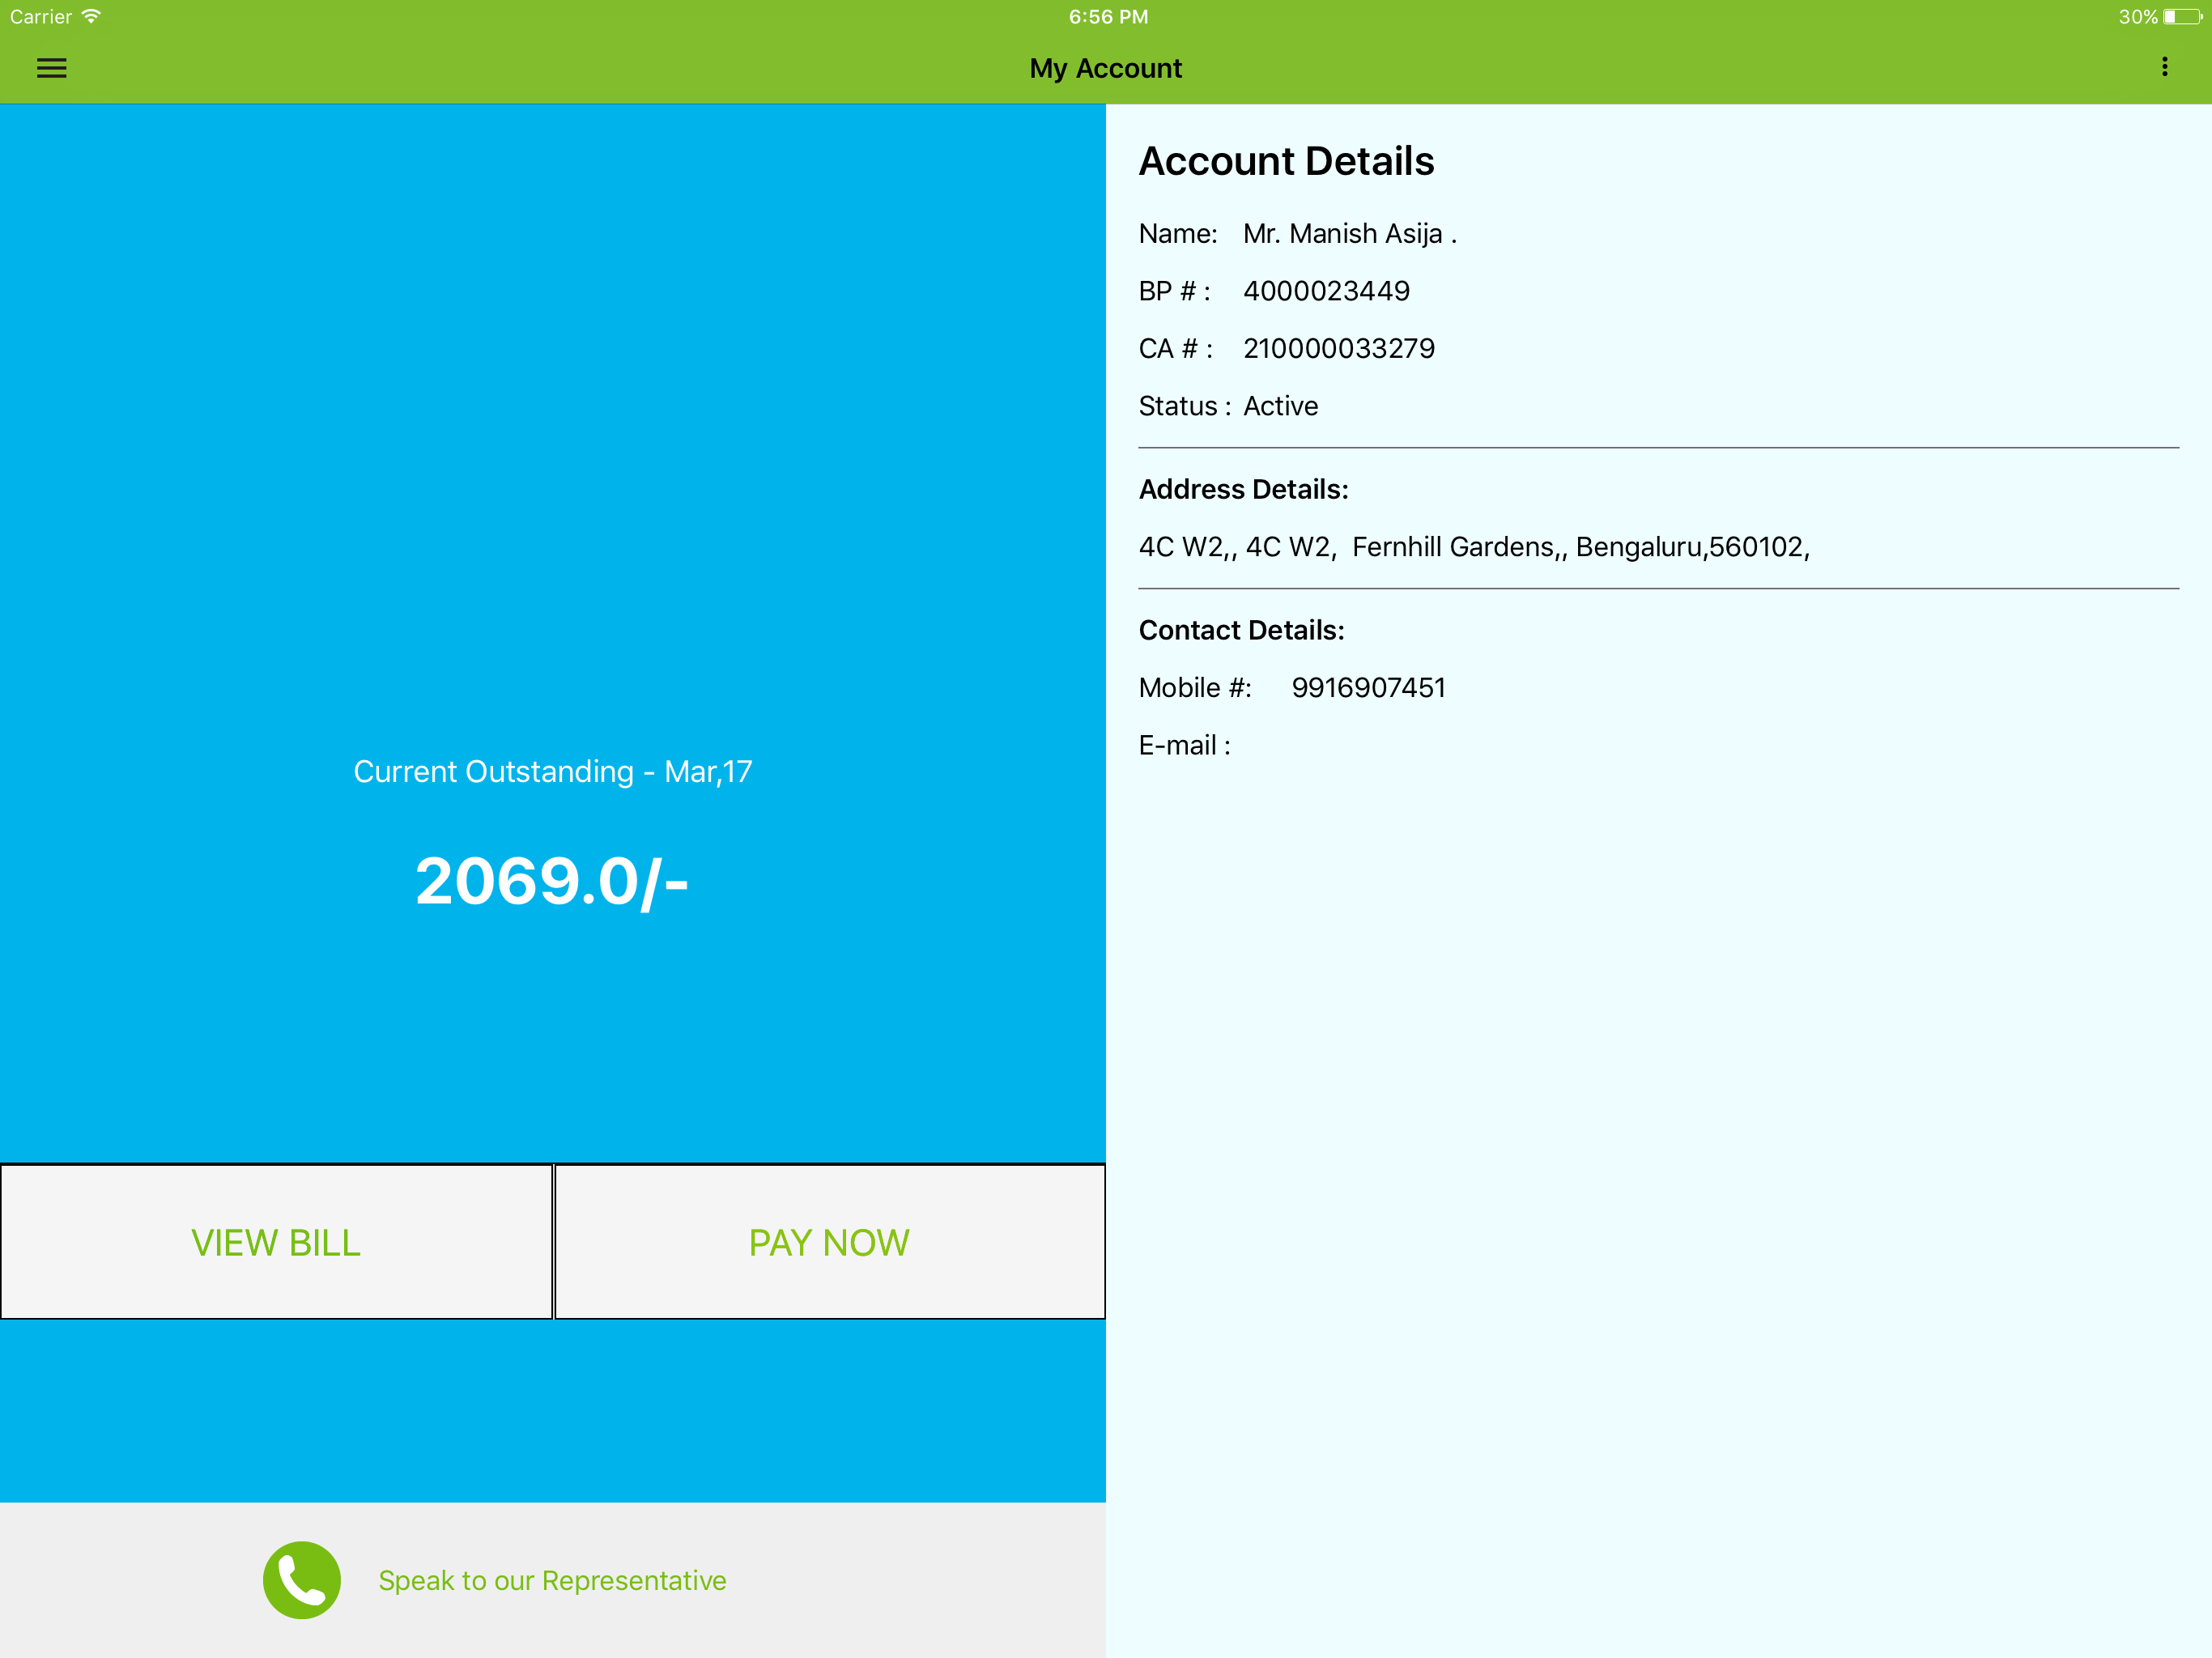The width and height of the screenshot is (2212, 1658).
Task: Select the Account Details heading
Action: [1286, 161]
